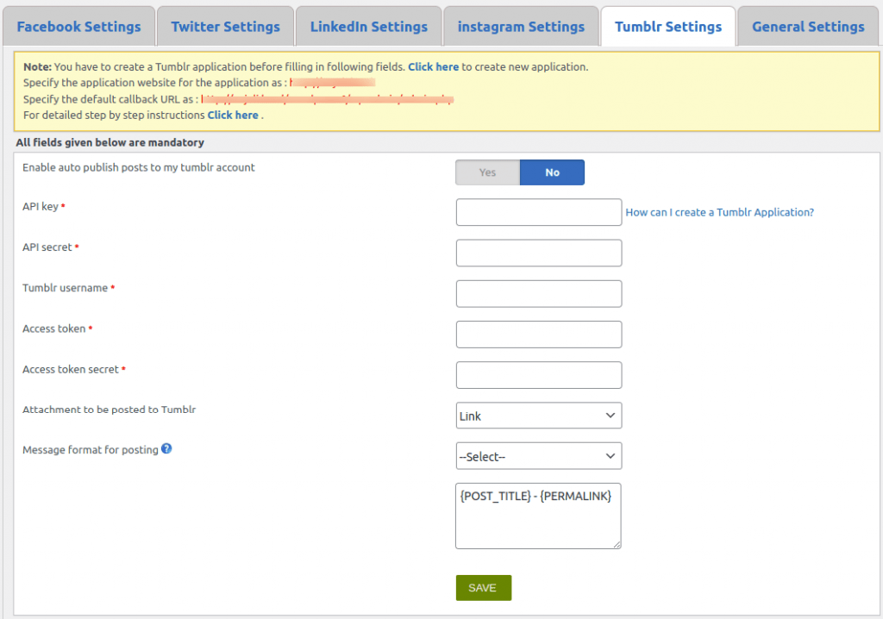Enable auto publish by clicking Yes
This screenshot has height=619, width=883.
click(487, 172)
